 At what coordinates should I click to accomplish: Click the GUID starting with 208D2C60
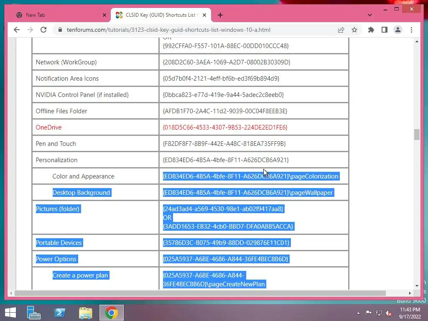point(227,62)
